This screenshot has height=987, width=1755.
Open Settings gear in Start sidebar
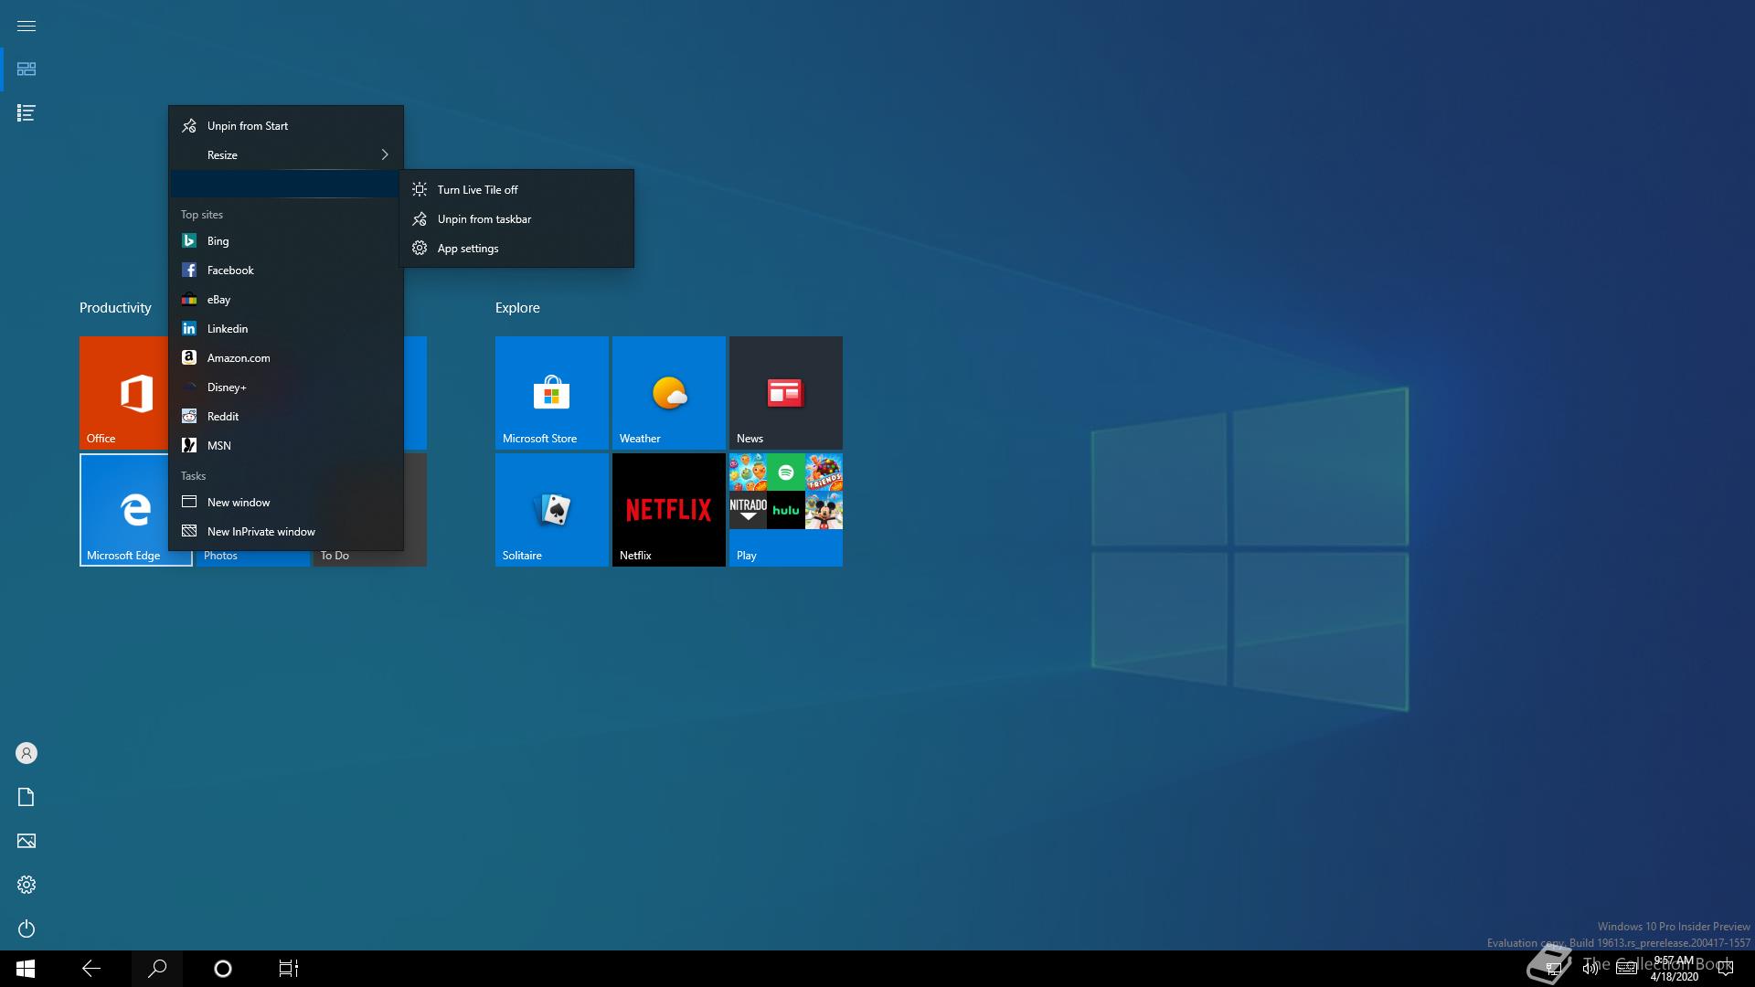[27, 885]
